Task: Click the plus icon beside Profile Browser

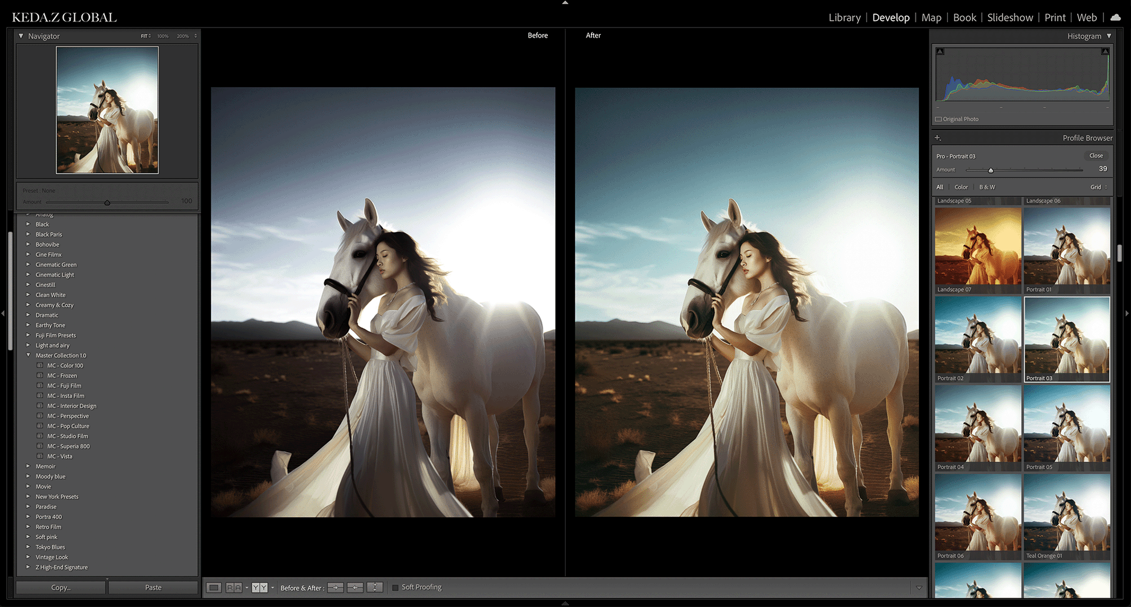Action: 938,138
